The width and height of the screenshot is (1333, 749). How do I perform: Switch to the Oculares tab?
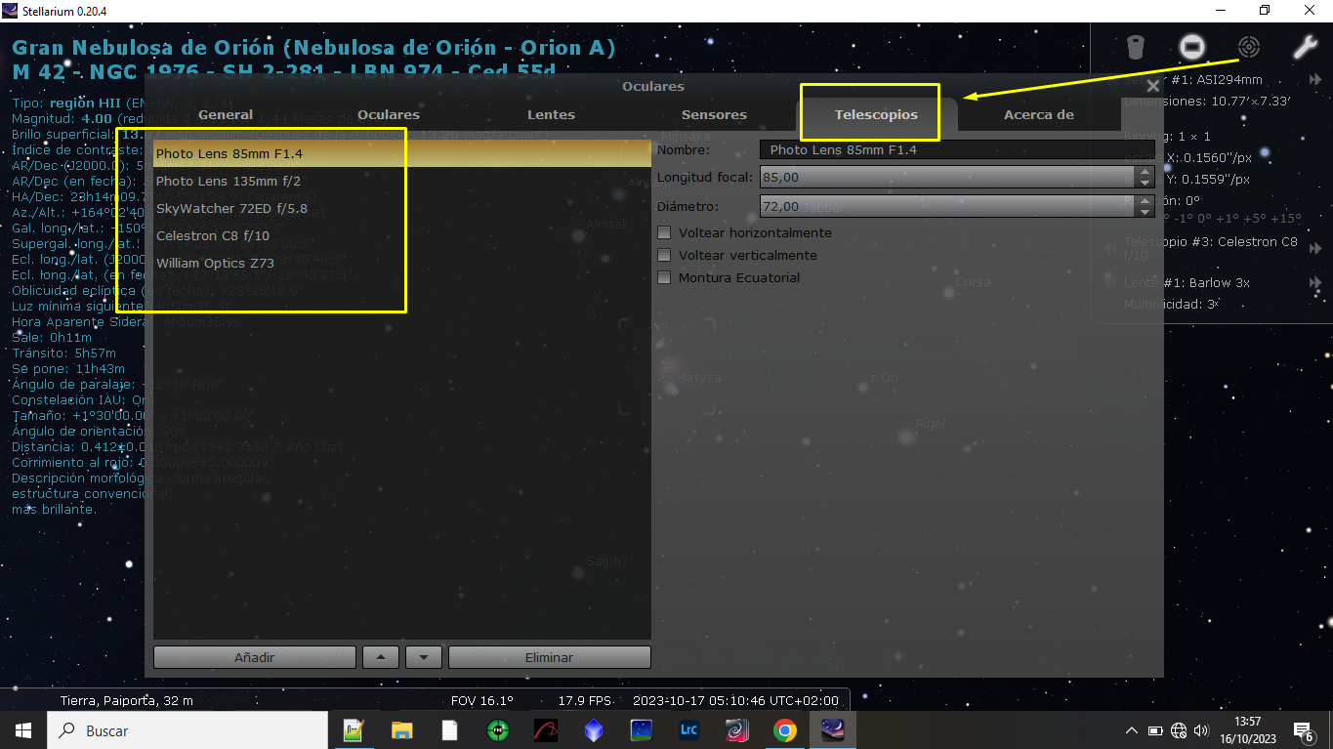coord(389,114)
